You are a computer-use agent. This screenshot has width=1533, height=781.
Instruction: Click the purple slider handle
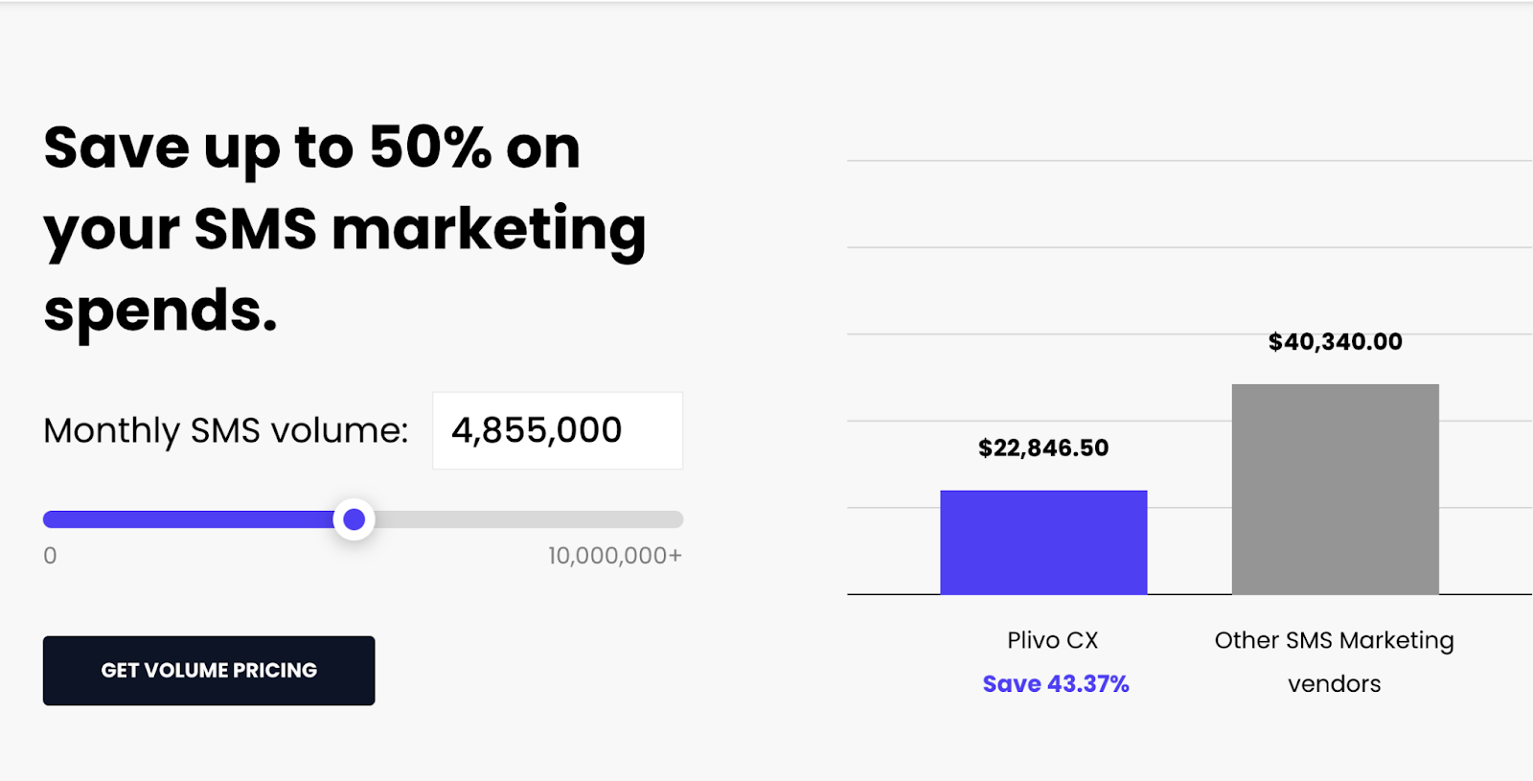coord(354,519)
